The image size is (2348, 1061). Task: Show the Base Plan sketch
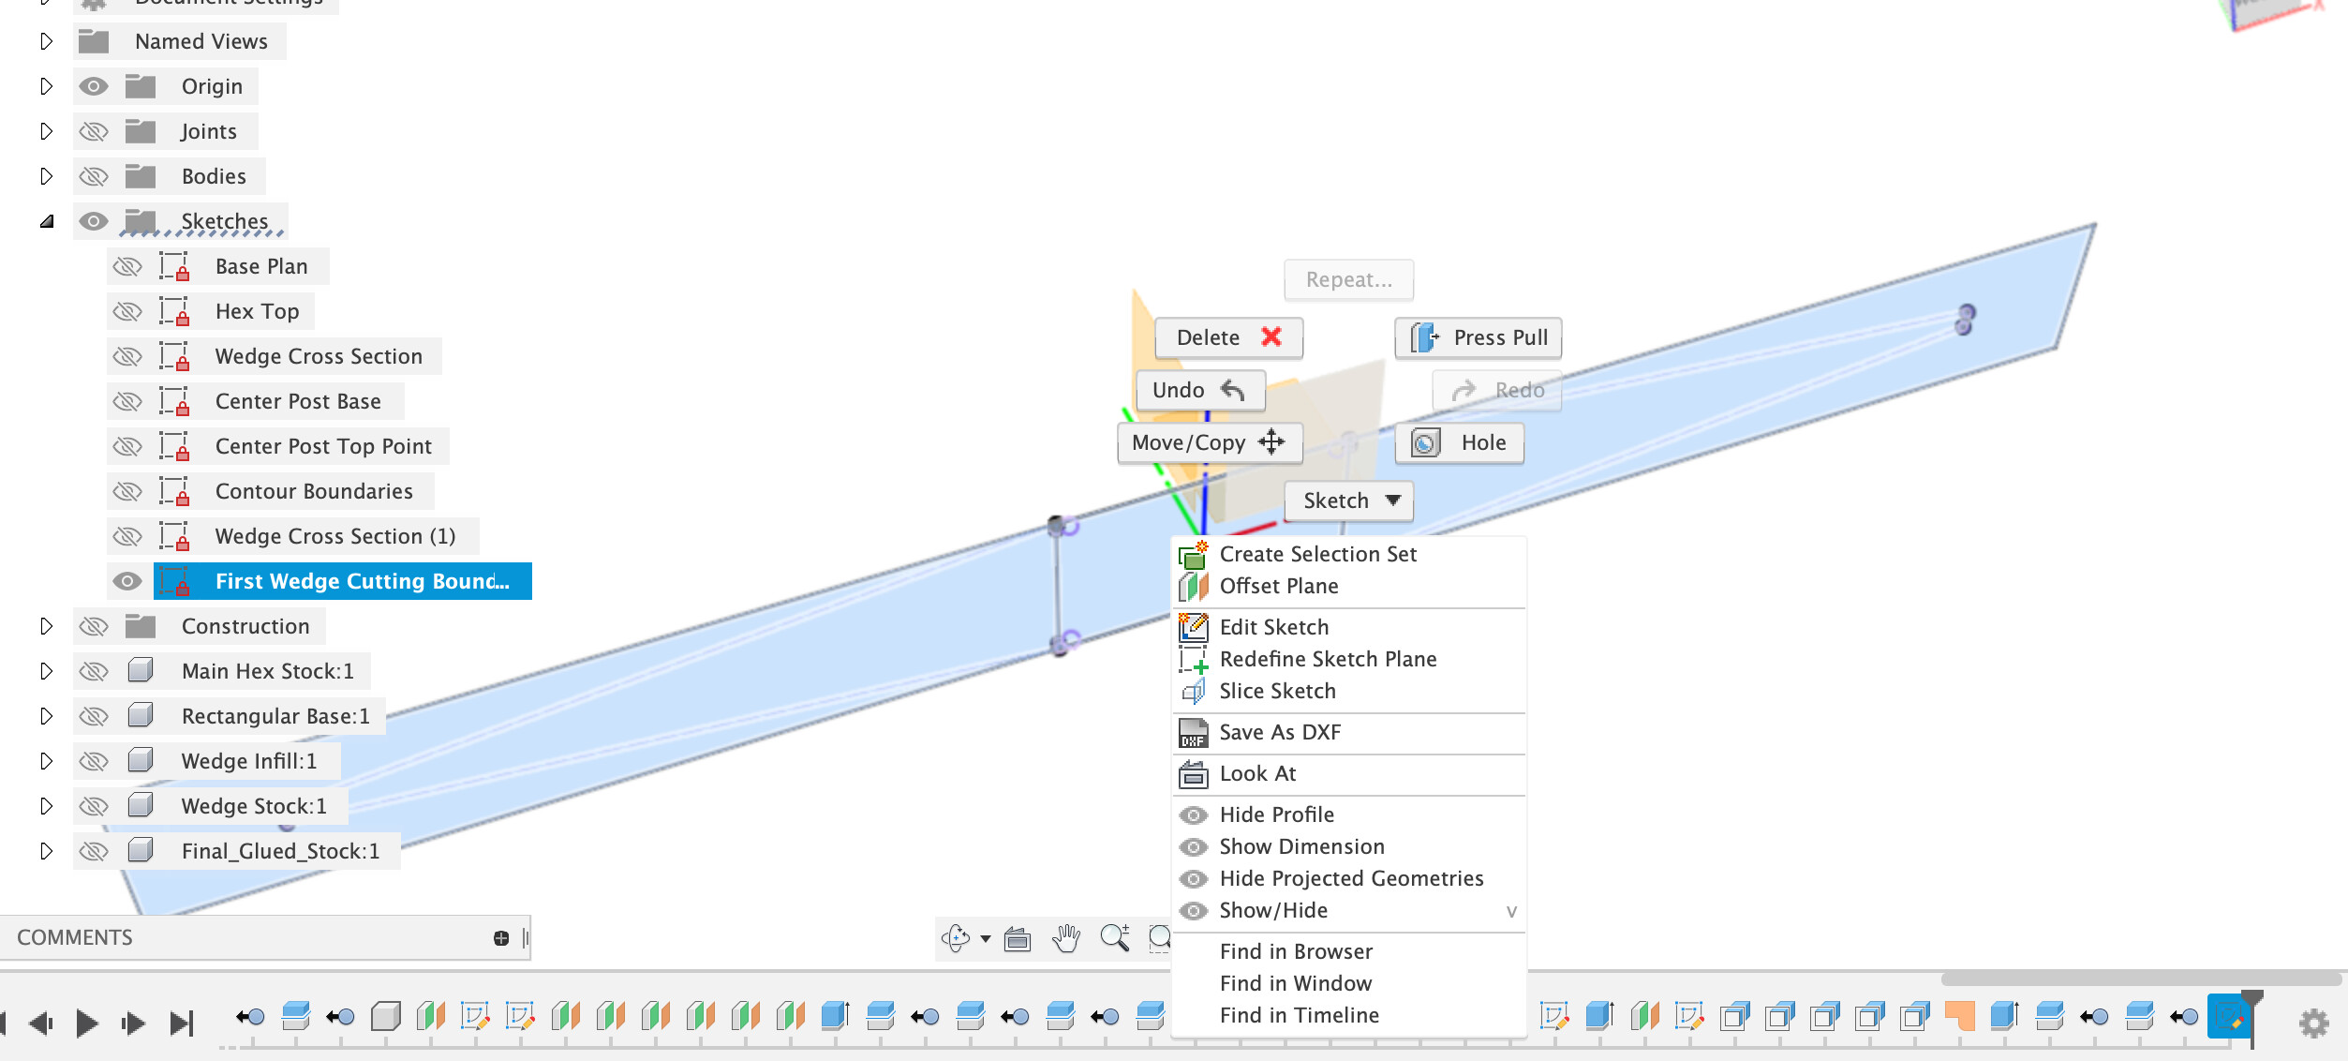pos(127,266)
